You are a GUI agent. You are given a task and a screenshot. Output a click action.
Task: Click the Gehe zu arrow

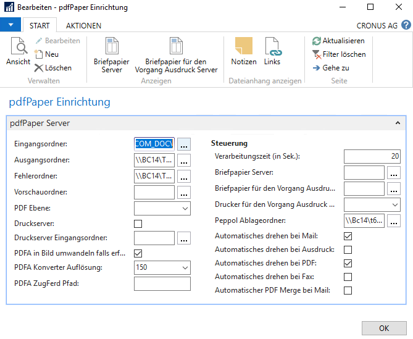point(331,68)
